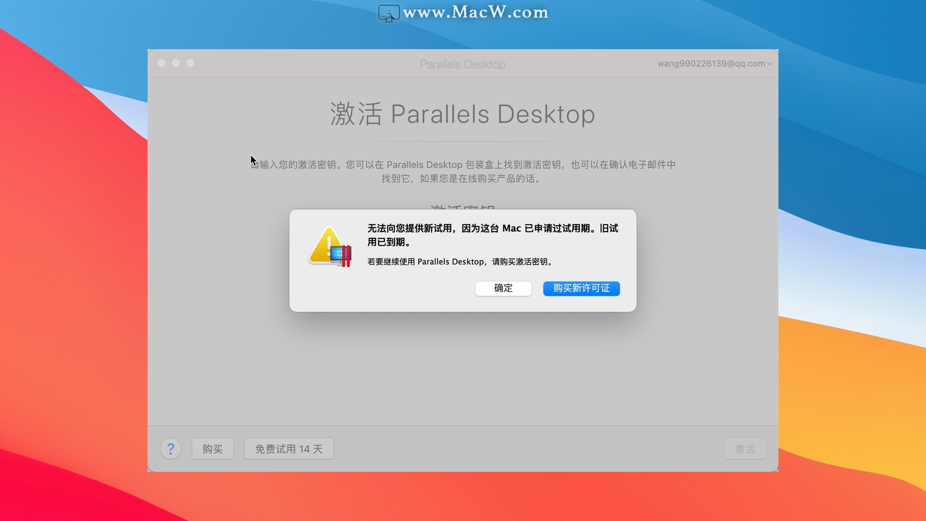Click the instruction text starting 请输入您的激活密钥
The width and height of the screenshot is (926, 521).
point(463,172)
